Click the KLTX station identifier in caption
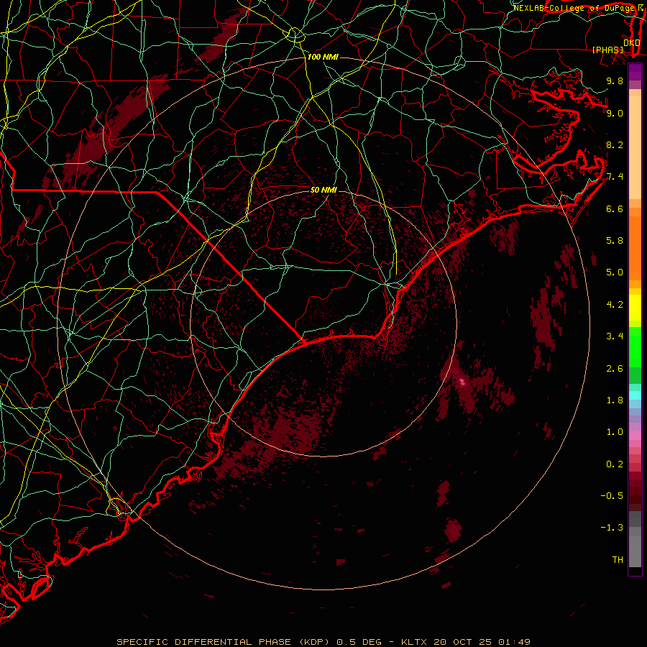Screen dimensions: 647x647 pyautogui.click(x=416, y=642)
